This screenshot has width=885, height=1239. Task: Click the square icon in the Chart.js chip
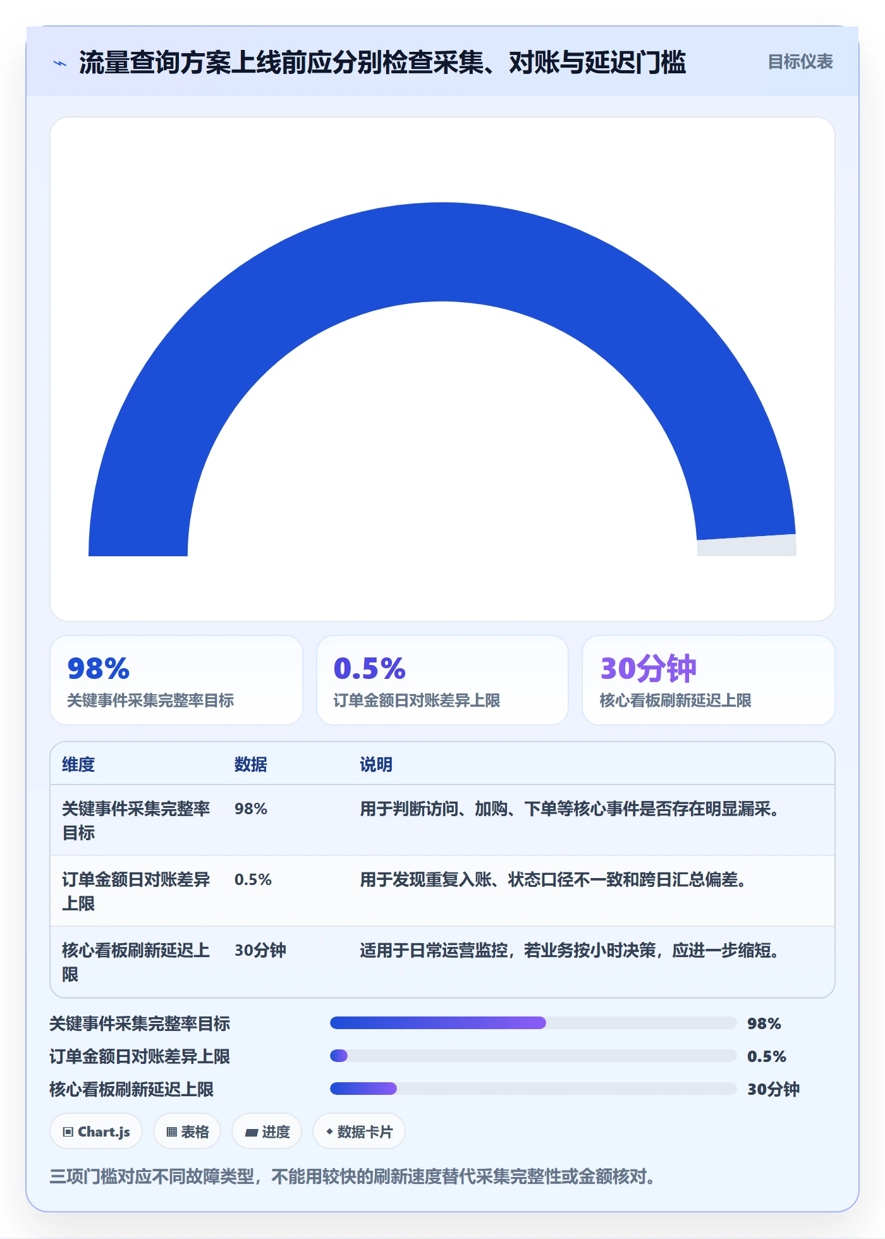pyautogui.click(x=68, y=1132)
